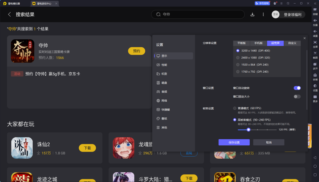
Task: Click the 安装 APK install icon
Action: tap(315, 75)
